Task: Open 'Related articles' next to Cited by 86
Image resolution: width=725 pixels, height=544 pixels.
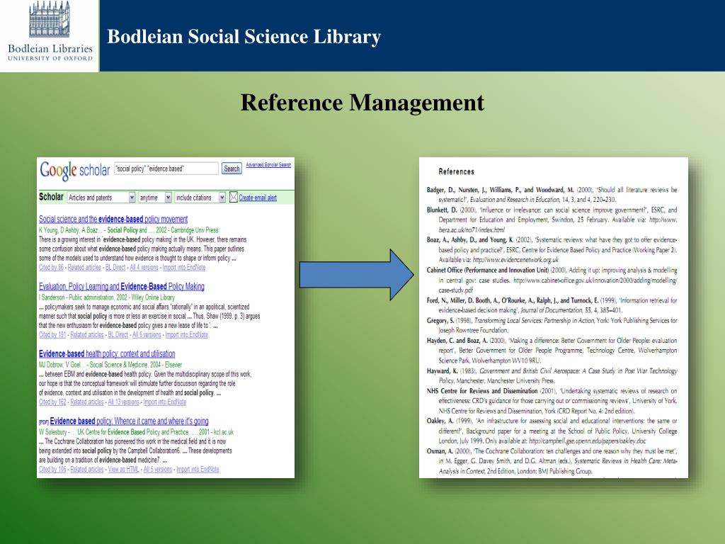Action: pos(84,267)
